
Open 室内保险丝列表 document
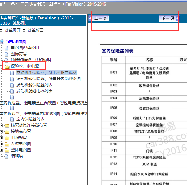click(30, 119)
